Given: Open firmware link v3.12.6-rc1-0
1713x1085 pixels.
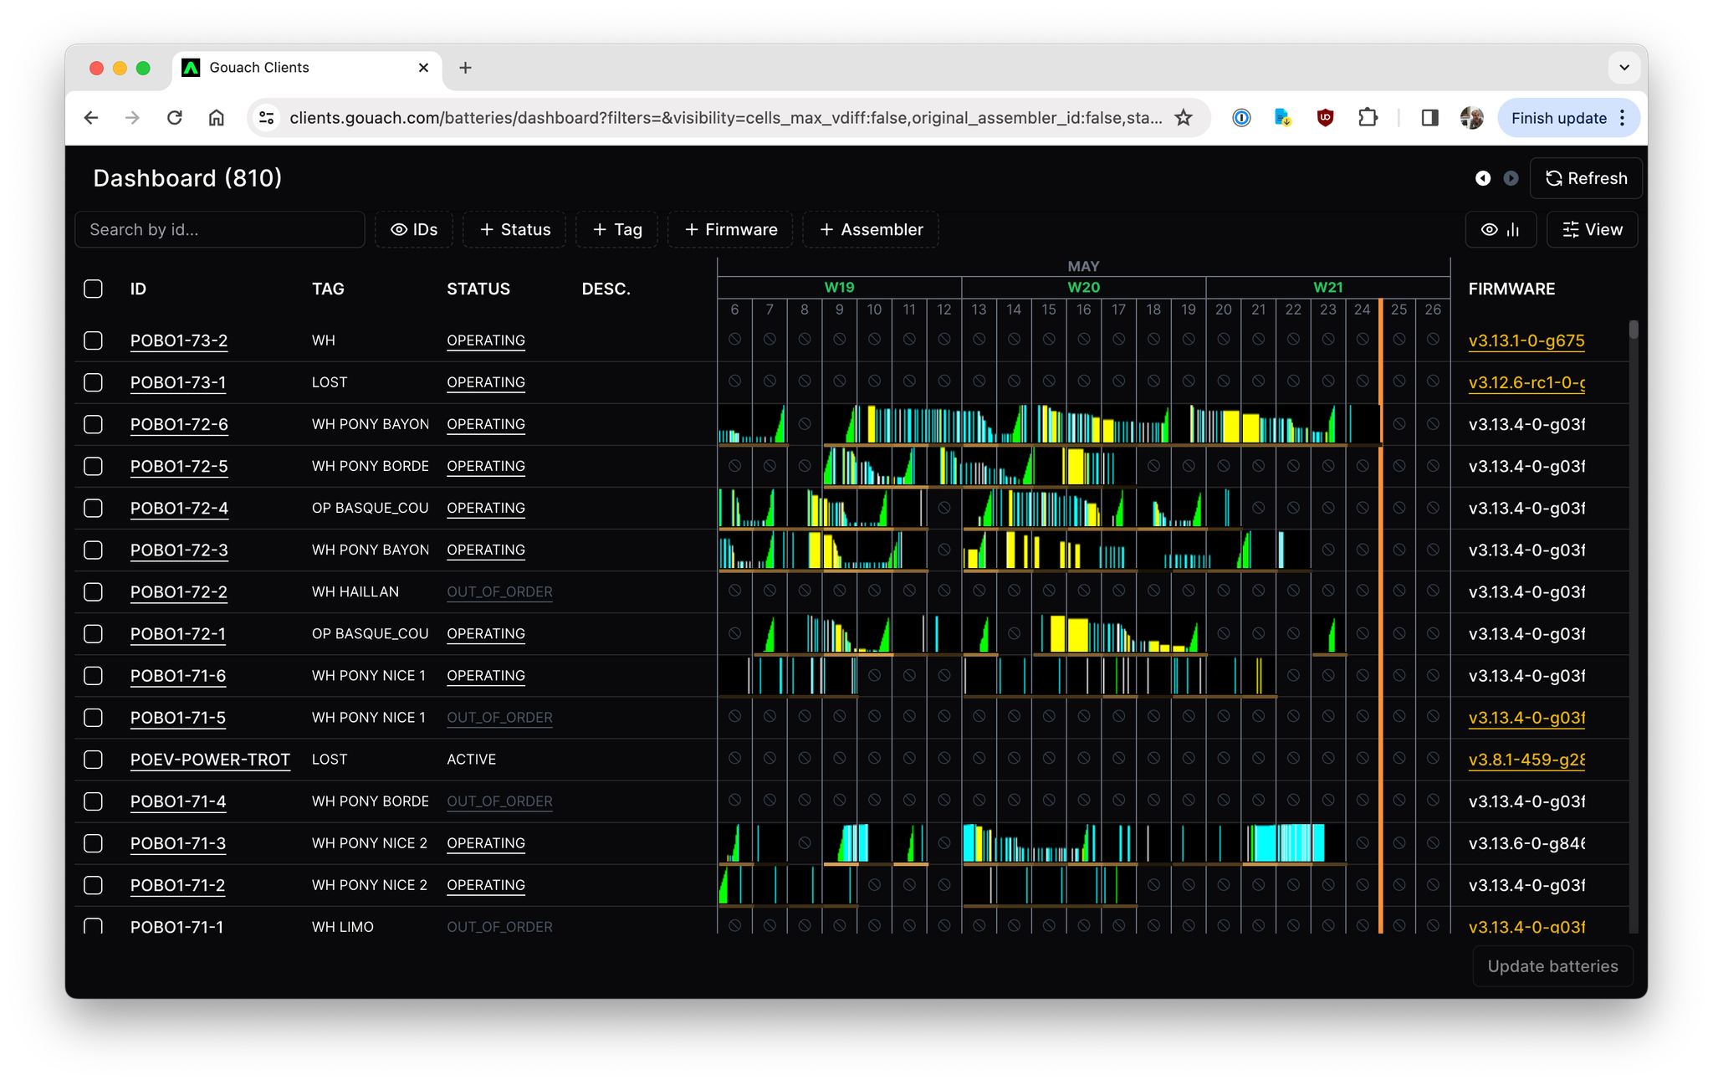Looking at the screenshot, I should click(x=1526, y=382).
